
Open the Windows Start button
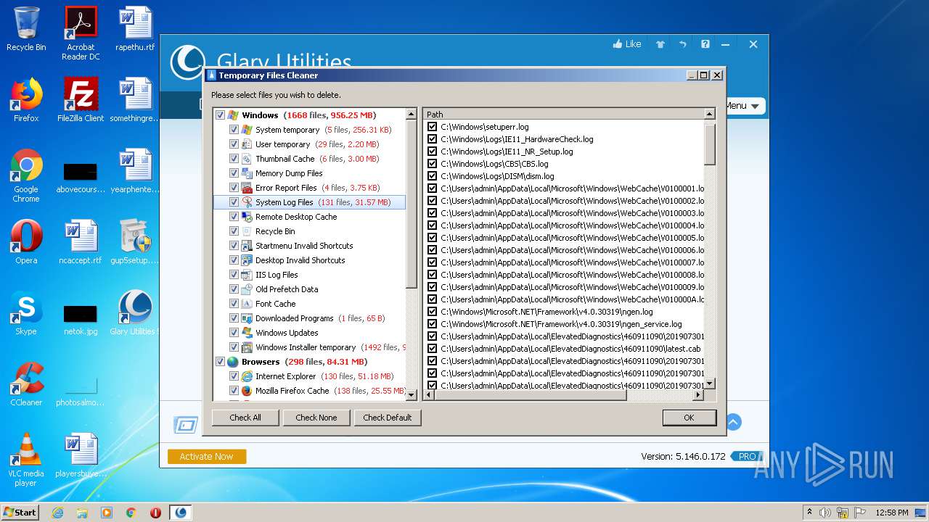(x=20, y=513)
